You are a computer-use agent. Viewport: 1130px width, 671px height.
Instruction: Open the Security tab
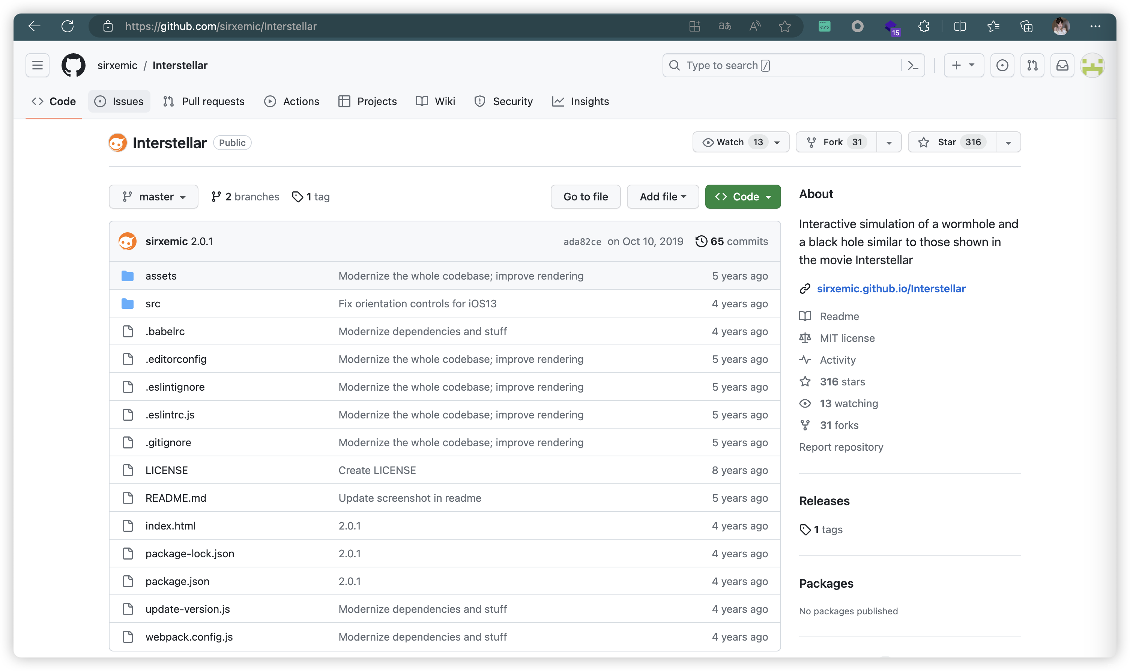(503, 101)
